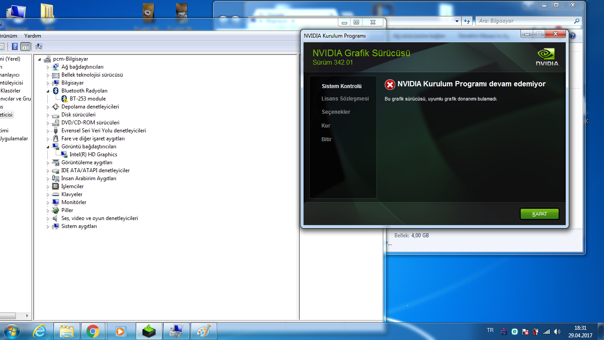The height and width of the screenshot is (340, 604).
Task: Click the NVIDIA logo in the installer
Action: tap(547, 57)
